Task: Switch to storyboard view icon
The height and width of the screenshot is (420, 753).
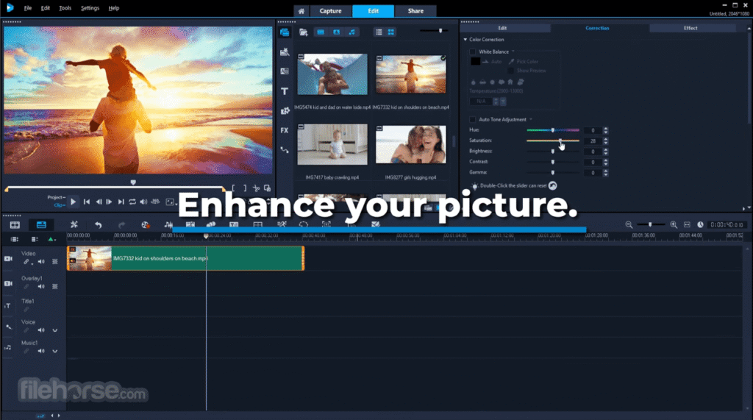Action: coord(16,224)
